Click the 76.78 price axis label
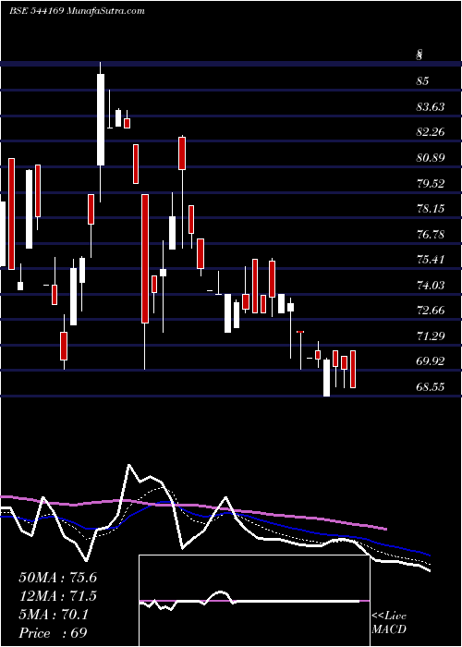This screenshot has width=462, height=647. (431, 235)
